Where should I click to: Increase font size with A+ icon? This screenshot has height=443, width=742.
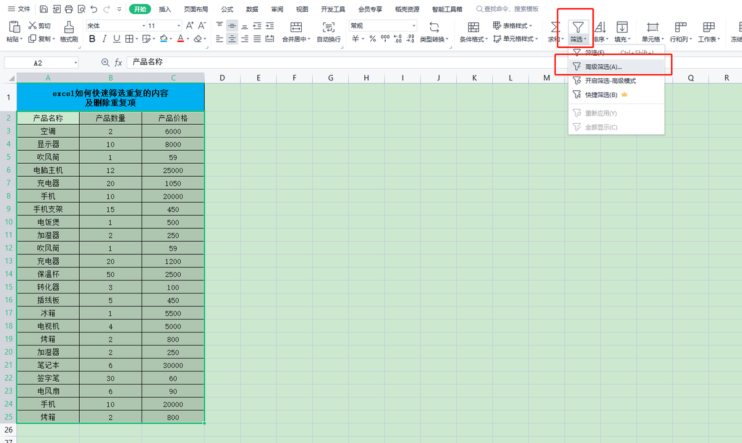click(x=190, y=25)
